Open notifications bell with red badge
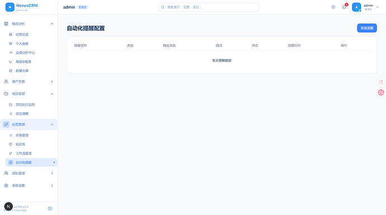Screen dimensions: 386x215 tap(344, 7)
